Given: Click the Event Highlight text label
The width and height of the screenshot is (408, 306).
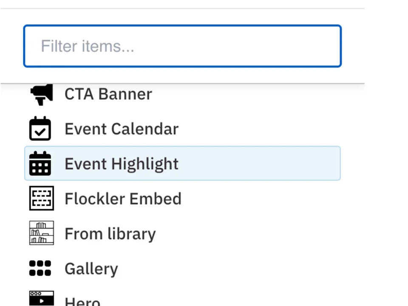Looking at the screenshot, I should click(x=121, y=164).
